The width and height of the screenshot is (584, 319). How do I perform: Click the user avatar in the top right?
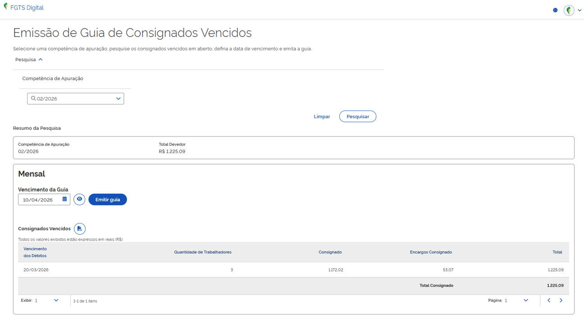[568, 10]
